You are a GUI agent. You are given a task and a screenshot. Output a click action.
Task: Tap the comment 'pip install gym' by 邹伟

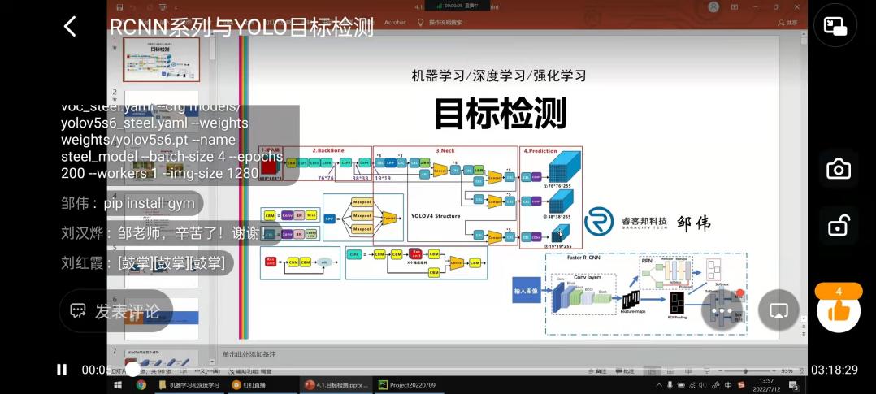coord(130,203)
